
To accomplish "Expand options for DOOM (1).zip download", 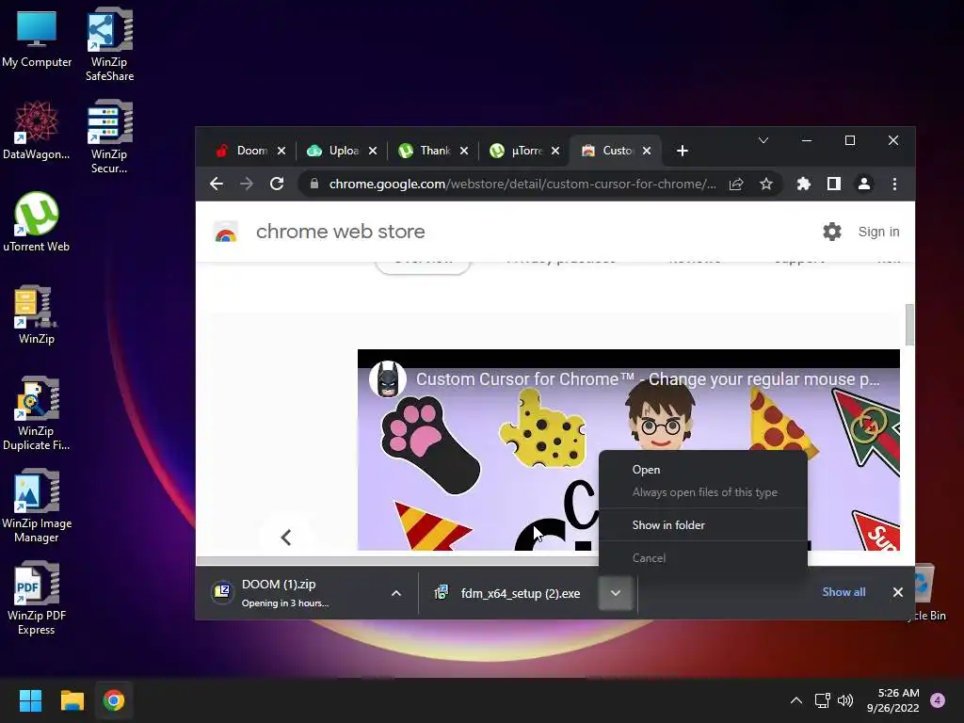I will (396, 593).
